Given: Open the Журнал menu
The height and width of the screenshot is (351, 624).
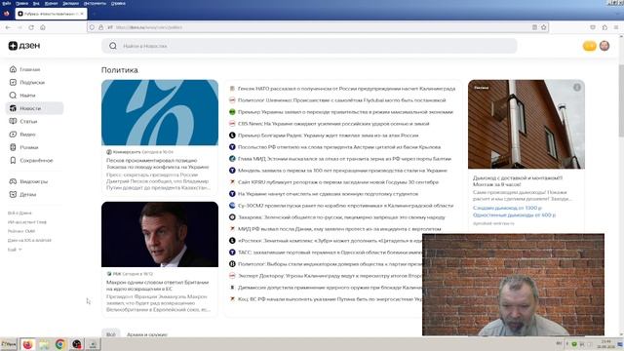Looking at the screenshot, I should click(51, 3).
